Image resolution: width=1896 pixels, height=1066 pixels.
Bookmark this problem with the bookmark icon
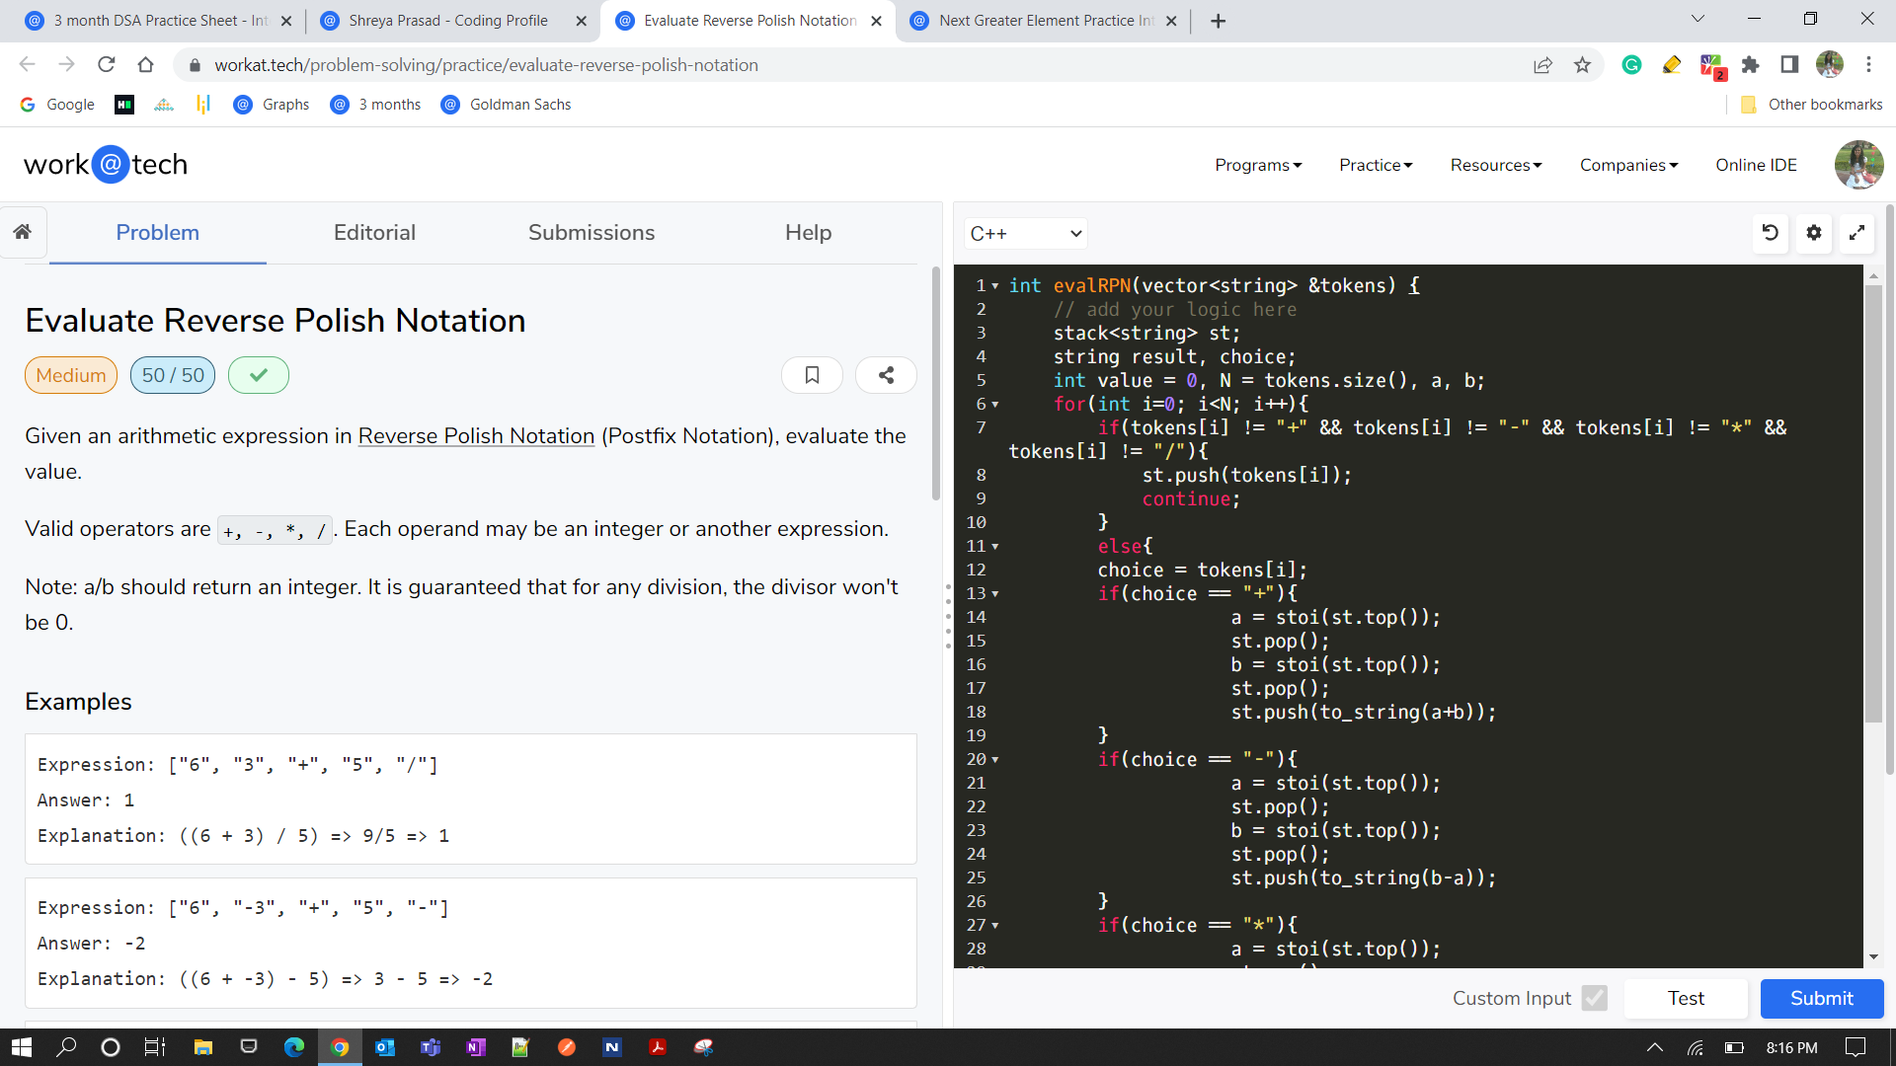point(812,375)
